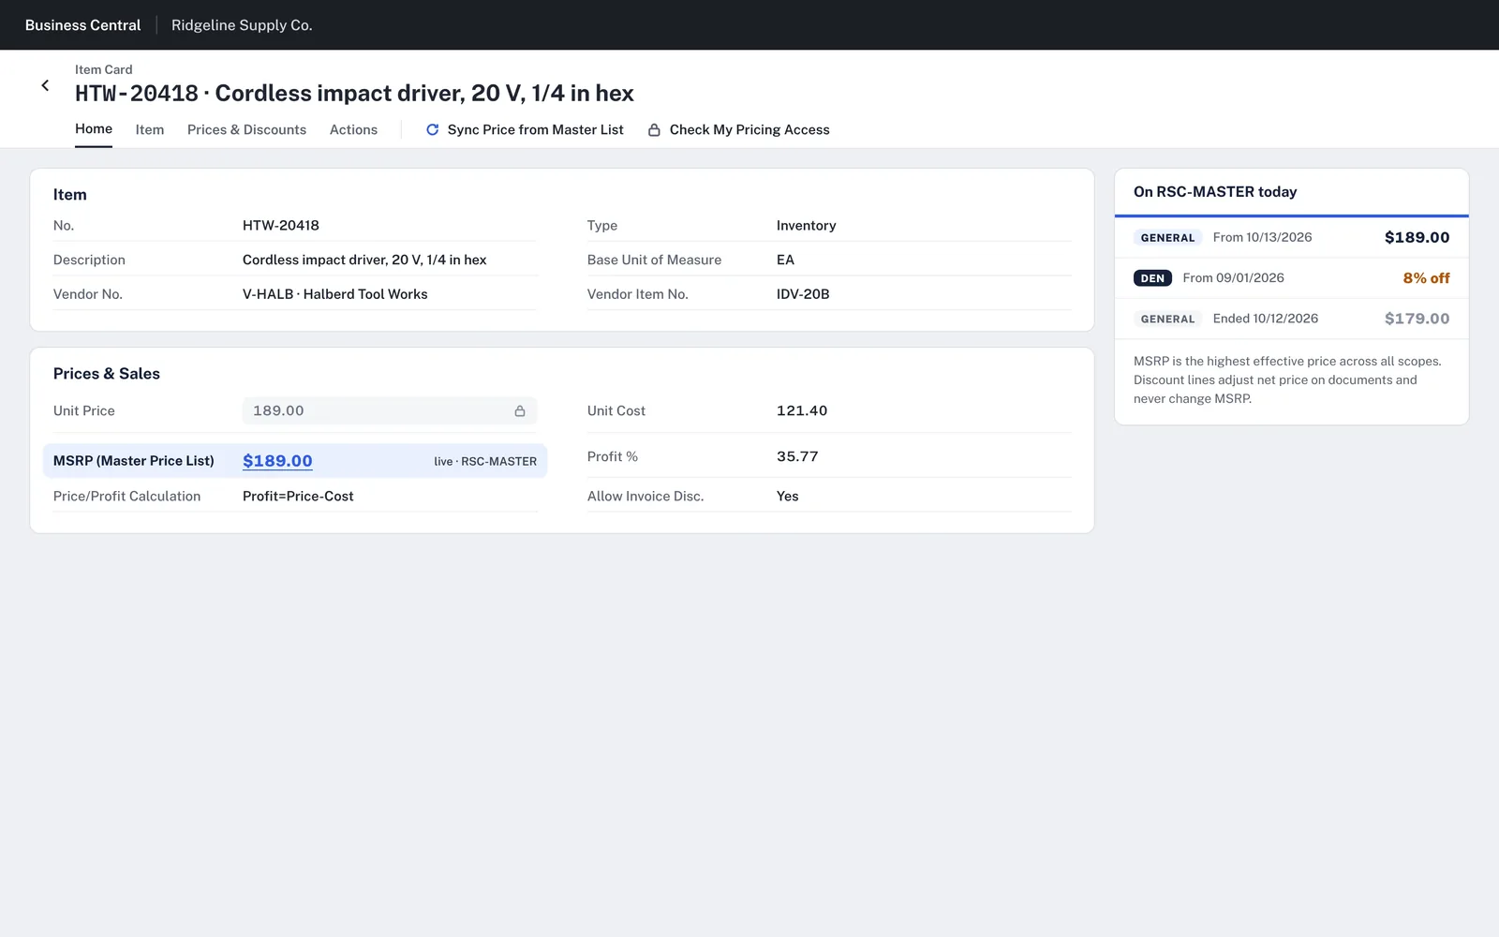This screenshot has width=1499, height=937.
Task: Open the Actions tab
Action: [353, 130]
